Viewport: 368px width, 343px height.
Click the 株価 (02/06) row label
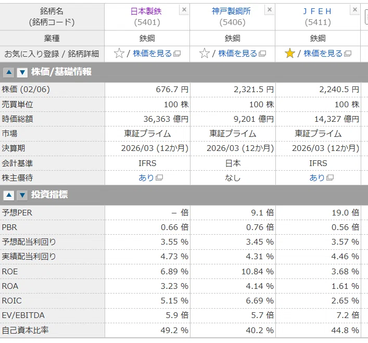coord(26,90)
